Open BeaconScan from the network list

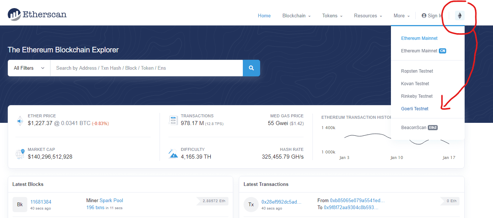419,128
